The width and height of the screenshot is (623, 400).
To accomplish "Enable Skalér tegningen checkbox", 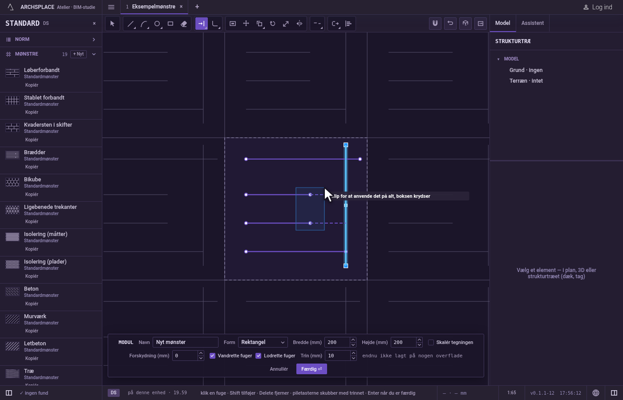I will 431,342.
